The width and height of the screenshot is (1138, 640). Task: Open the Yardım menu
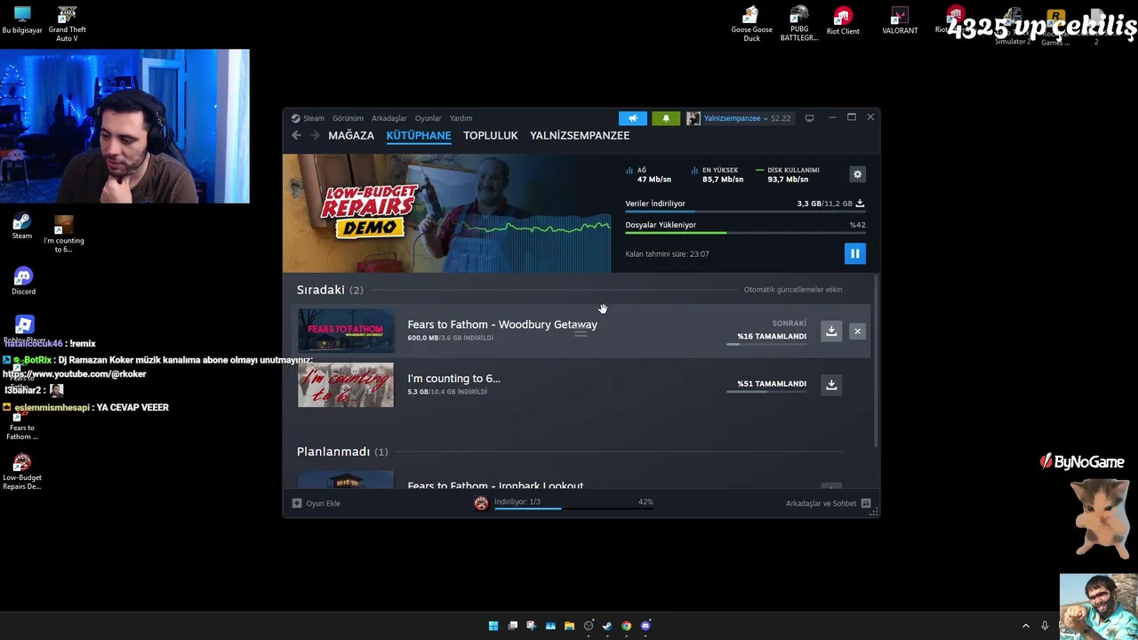pyautogui.click(x=461, y=118)
